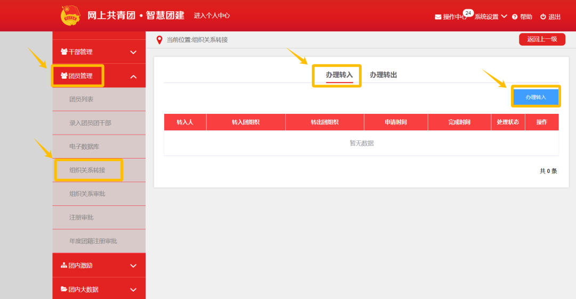Open the 操作中心 link
Screen dimensions: 576x299
(454, 17)
